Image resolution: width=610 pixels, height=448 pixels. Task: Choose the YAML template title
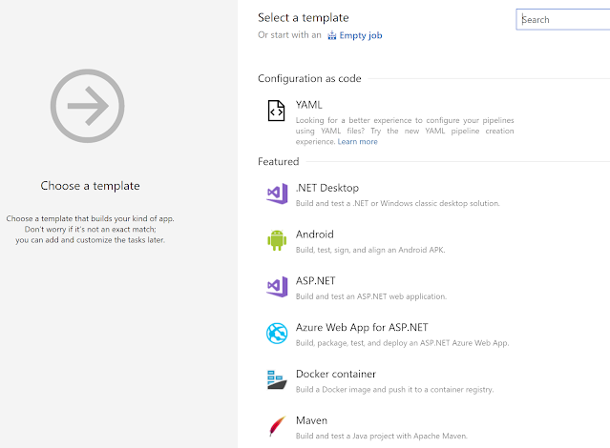pos(309,105)
